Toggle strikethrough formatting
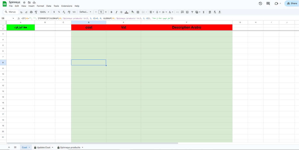This screenshot has width=299, height=150. coord(121,12)
